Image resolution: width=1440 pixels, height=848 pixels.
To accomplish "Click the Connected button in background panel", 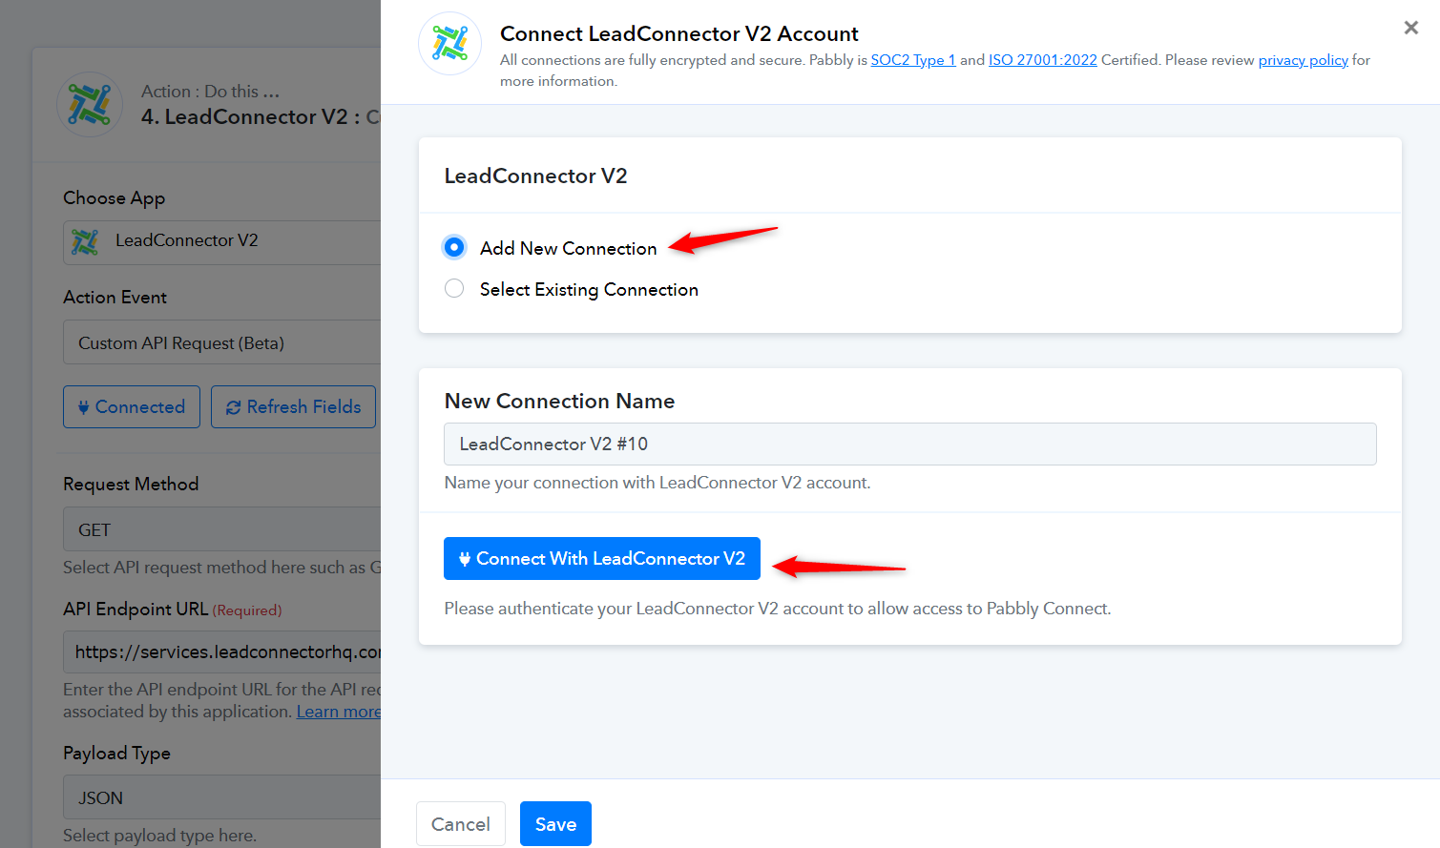I will click(x=132, y=407).
